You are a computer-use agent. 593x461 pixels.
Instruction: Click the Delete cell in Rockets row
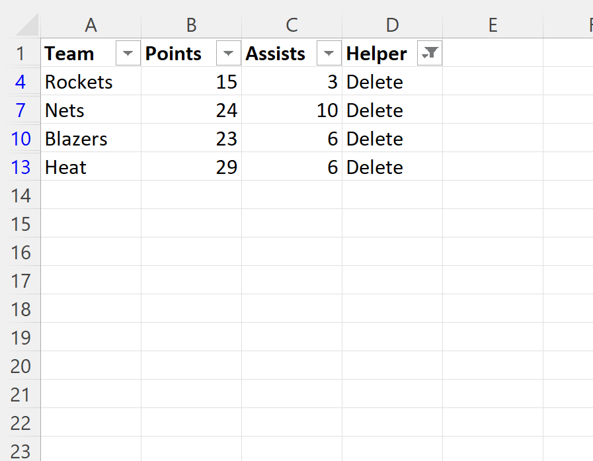click(x=375, y=82)
